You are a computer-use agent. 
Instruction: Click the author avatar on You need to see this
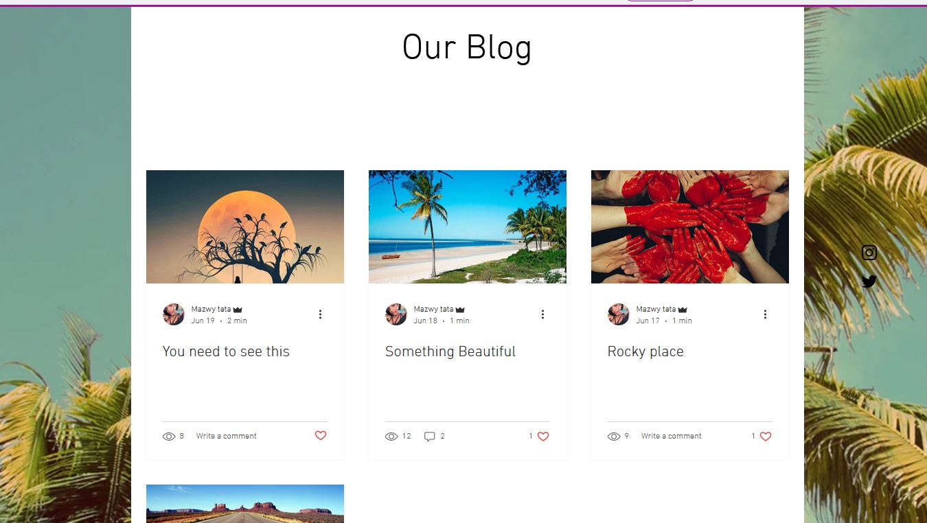click(174, 314)
